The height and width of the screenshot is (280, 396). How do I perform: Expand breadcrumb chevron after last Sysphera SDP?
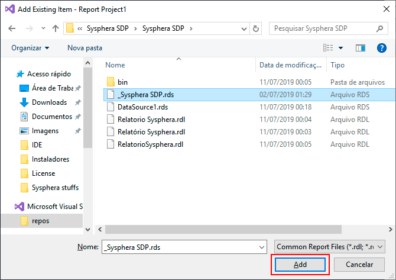pos(191,28)
